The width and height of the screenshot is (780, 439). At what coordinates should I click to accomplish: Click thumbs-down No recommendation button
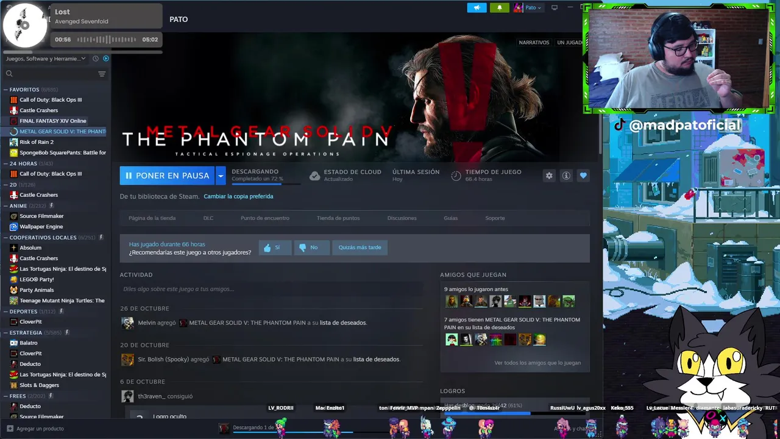pos(311,248)
